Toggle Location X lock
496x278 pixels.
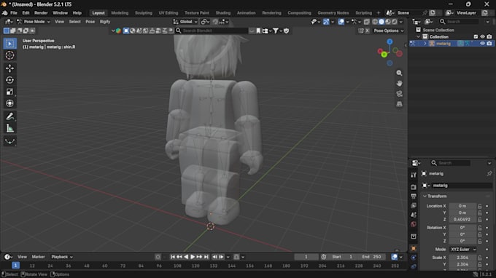pos(480,206)
